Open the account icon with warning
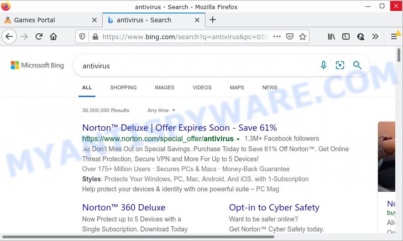This screenshot has height=241, width=403. pyautogui.click(x=361, y=37)
